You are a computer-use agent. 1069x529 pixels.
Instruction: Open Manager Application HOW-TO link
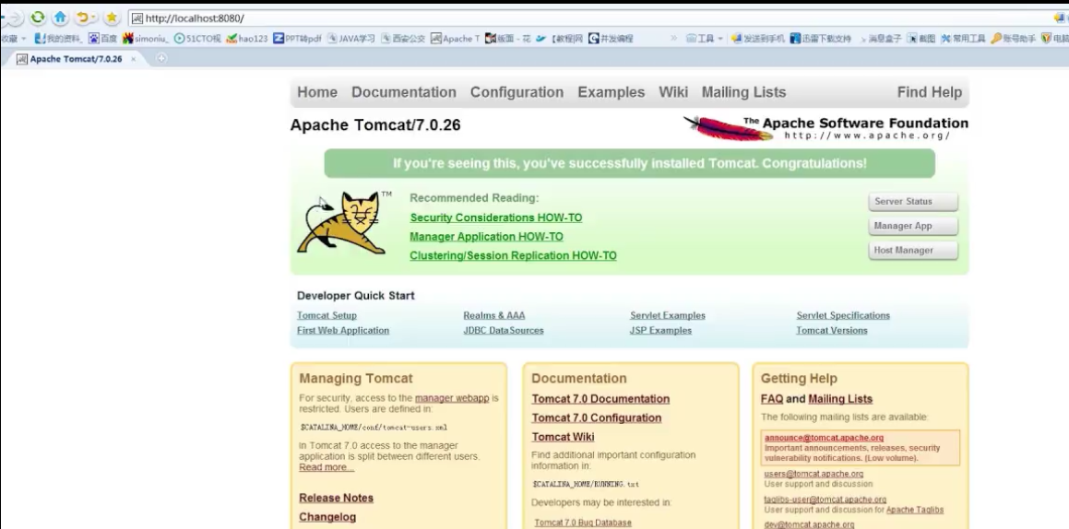[x=487, y=237]
